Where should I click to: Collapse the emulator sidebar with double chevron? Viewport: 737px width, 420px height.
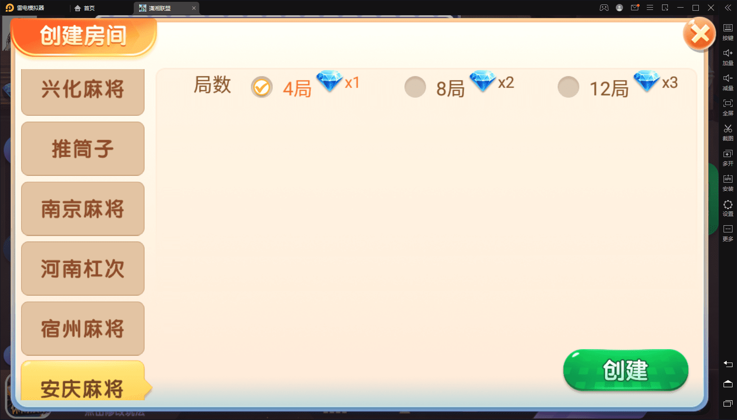728,8
